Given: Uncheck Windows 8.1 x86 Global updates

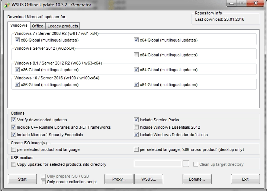Looking at the screenshot, I should 17,70.
